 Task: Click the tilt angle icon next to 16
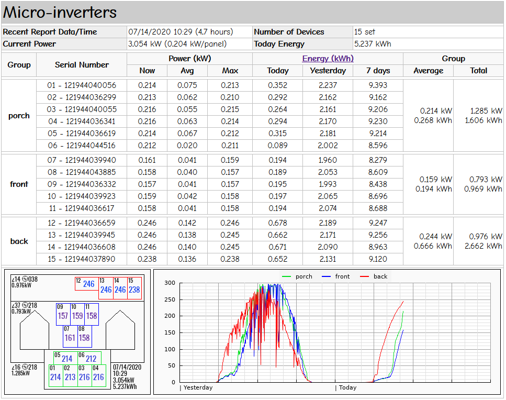click(x=13, y=367)
